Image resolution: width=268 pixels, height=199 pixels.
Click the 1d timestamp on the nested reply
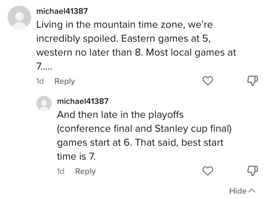coord(61,171)
